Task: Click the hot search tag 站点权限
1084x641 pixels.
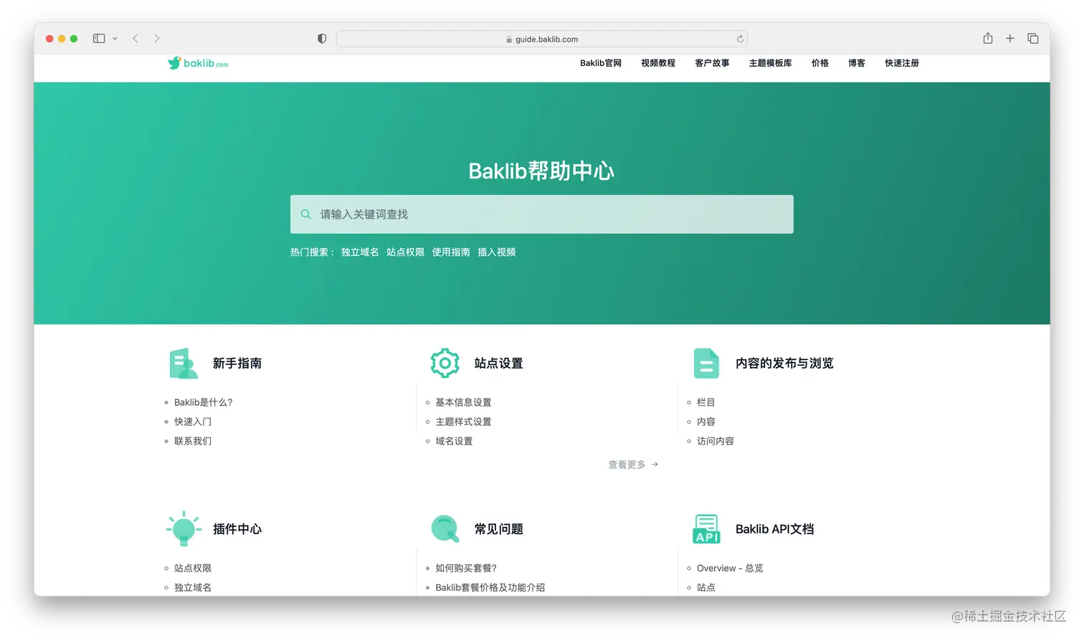Action: pyautogui.click(x=406, y=252)
